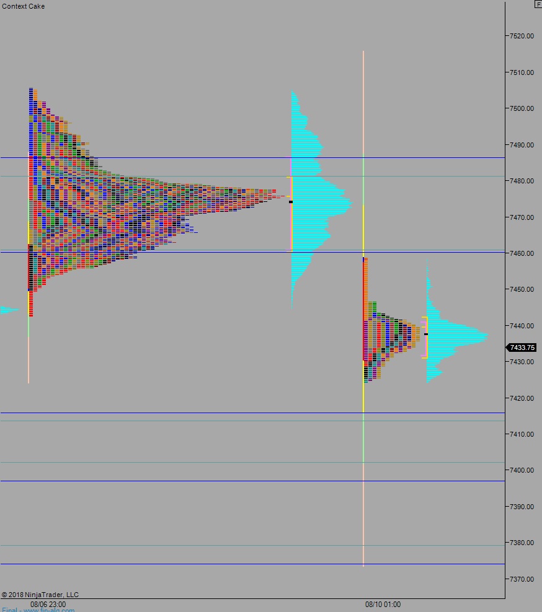This screenshot has width=542, height=612.
Task: Click the 7460.00 price axis label
Action: [x=522, y=253]
